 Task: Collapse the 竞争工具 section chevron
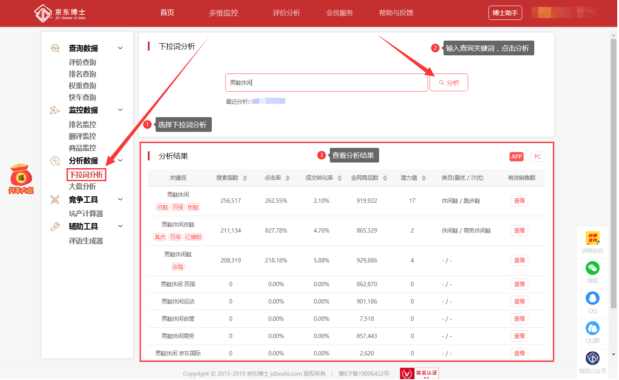[120, 199]
